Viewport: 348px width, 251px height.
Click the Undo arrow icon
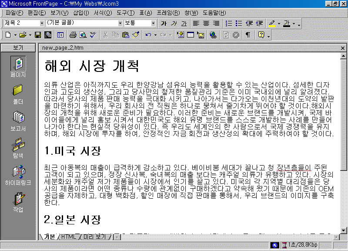pyautogui.click(x=148, y=35)
